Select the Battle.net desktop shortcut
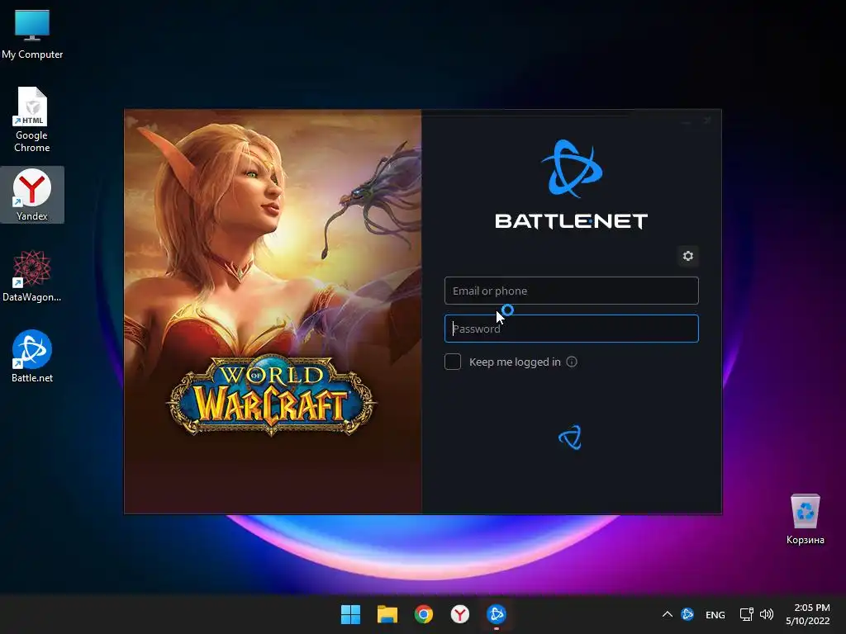846x634 pixels. [x=32, y=356]
